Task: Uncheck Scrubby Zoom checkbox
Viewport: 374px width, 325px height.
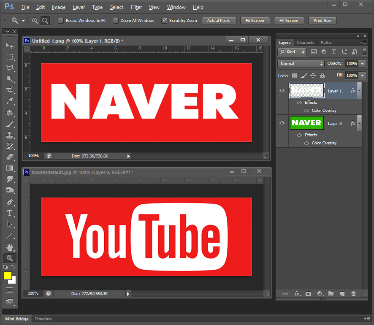Action: 164,21
